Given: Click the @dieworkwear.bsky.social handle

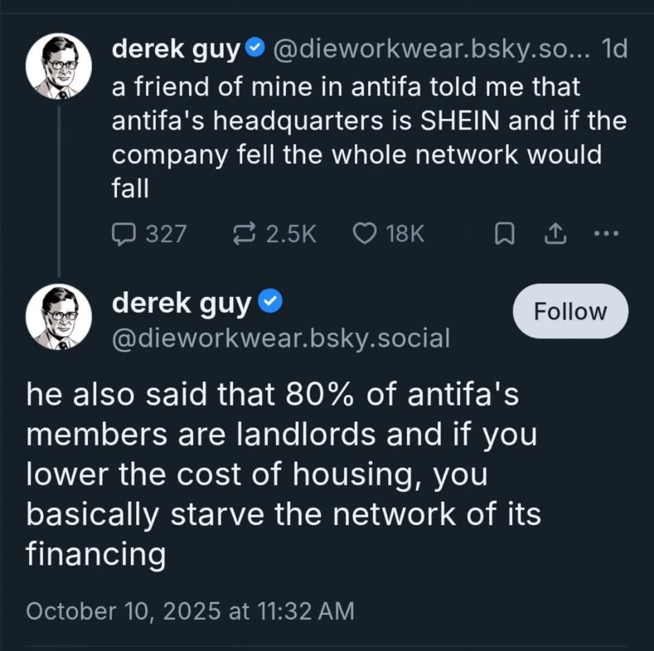Looking at the screenshot, I should pyautogui.click(x=281, y=338).
